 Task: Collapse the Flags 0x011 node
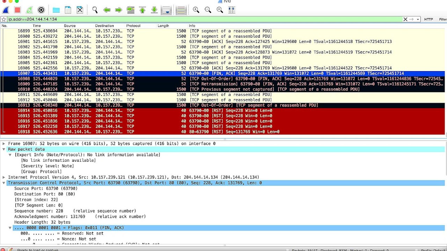click(10, 228)
